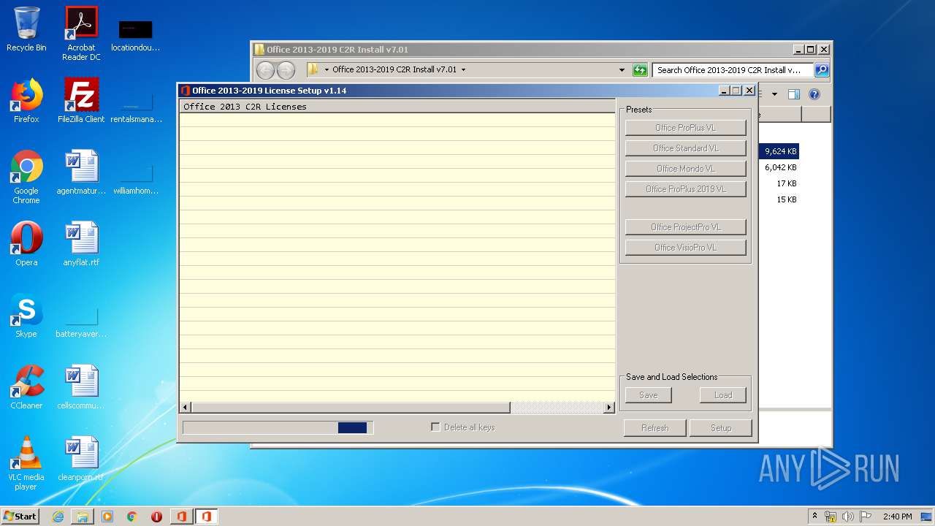Expand the breadcrumb arrow before folder name
The width and height of the screenshot is (935, 526).
click(327, 70)
